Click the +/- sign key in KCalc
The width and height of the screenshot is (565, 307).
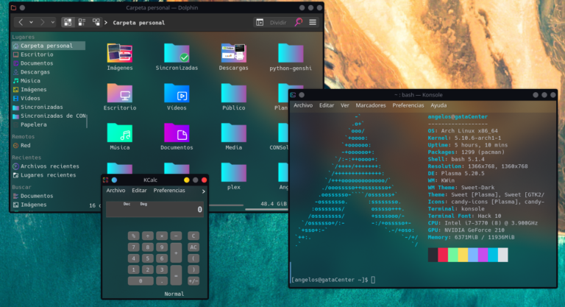tap(193, 281)
